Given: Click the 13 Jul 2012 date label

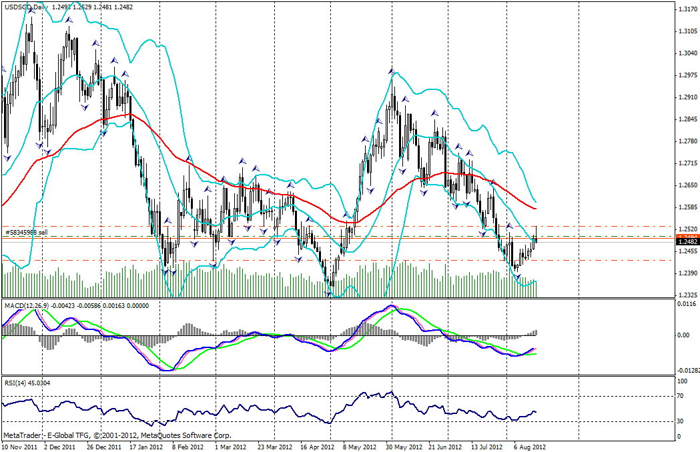Looking at the screenshot, I should [486, 447].
